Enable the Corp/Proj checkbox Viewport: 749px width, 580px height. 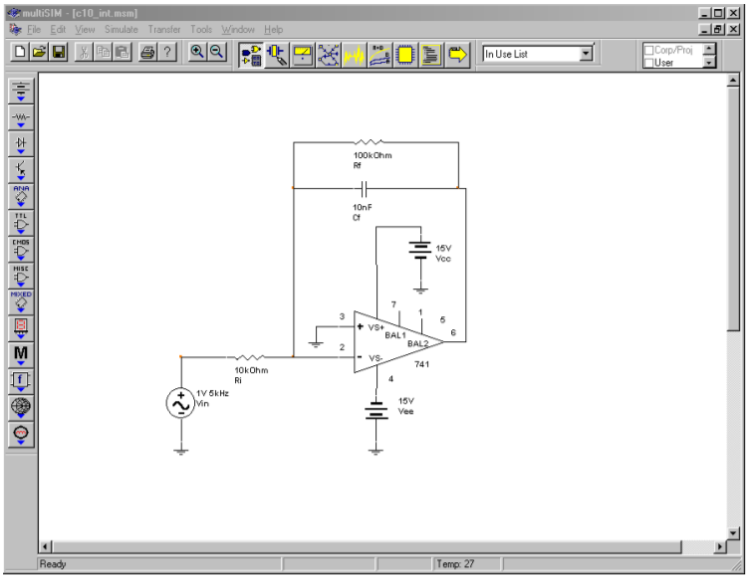click(x=649, y=49)
